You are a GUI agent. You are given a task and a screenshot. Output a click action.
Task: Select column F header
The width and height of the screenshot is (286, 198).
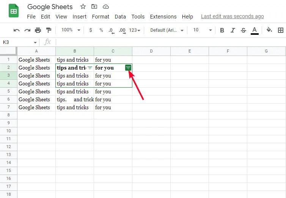(x=228, y=51)
